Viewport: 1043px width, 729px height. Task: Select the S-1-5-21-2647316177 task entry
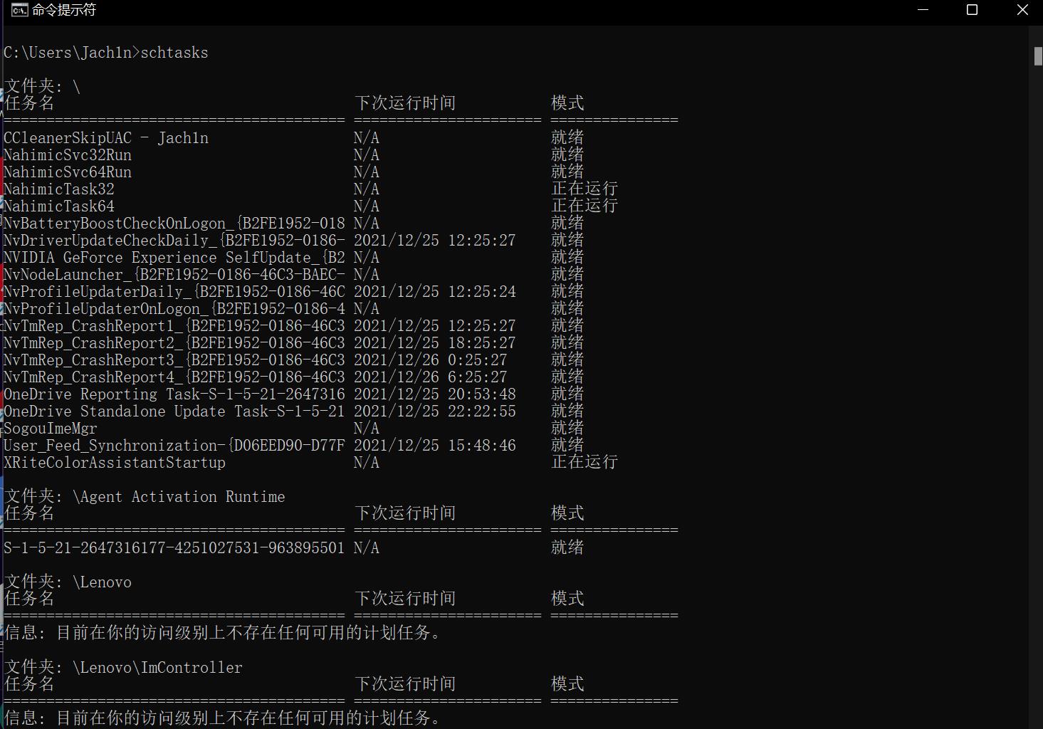(174, 547)
